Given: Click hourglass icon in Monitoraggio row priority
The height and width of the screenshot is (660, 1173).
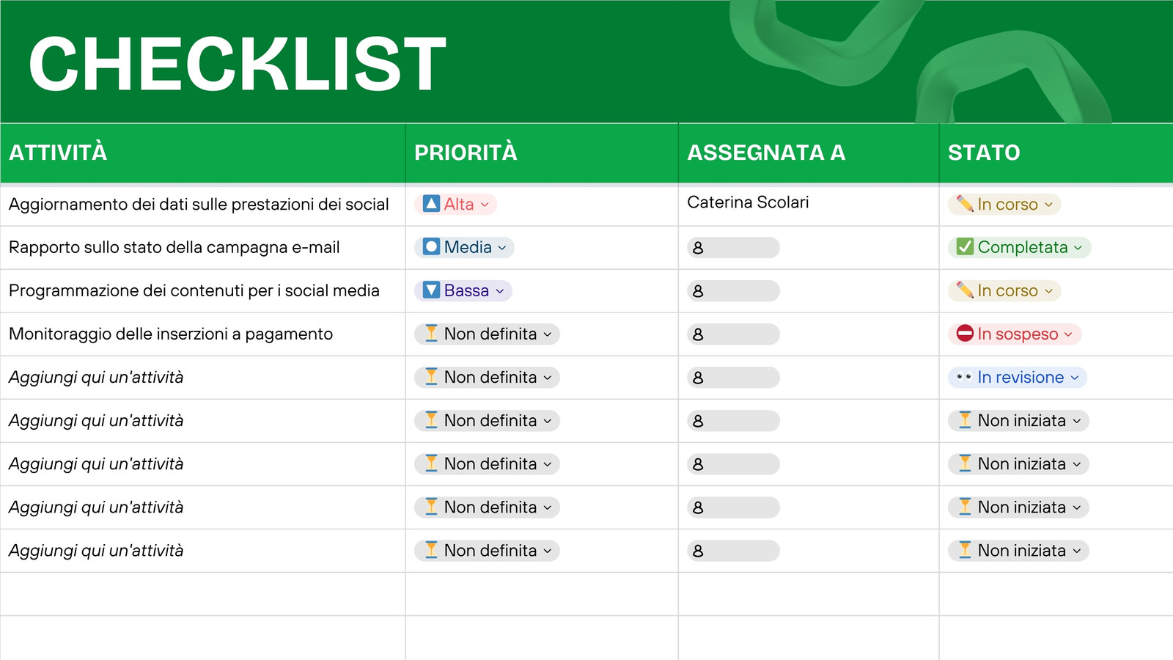Looking at the screenshot, I should click(432, 334).
